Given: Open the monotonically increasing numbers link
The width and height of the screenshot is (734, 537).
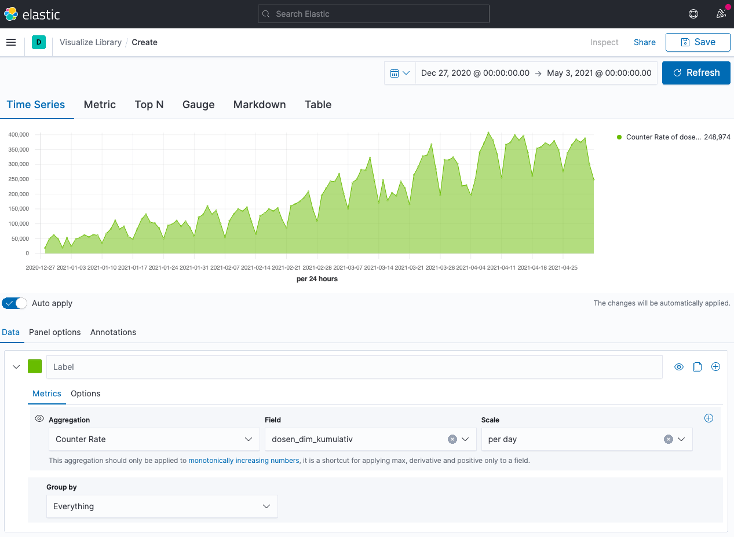Looking at the screenshot, I should point(243,461).
